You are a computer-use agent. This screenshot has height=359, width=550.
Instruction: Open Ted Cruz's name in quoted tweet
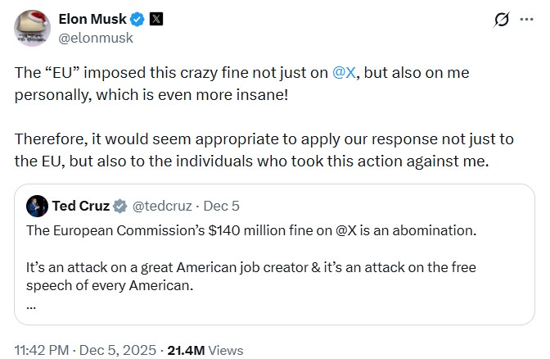click(79, 206)
